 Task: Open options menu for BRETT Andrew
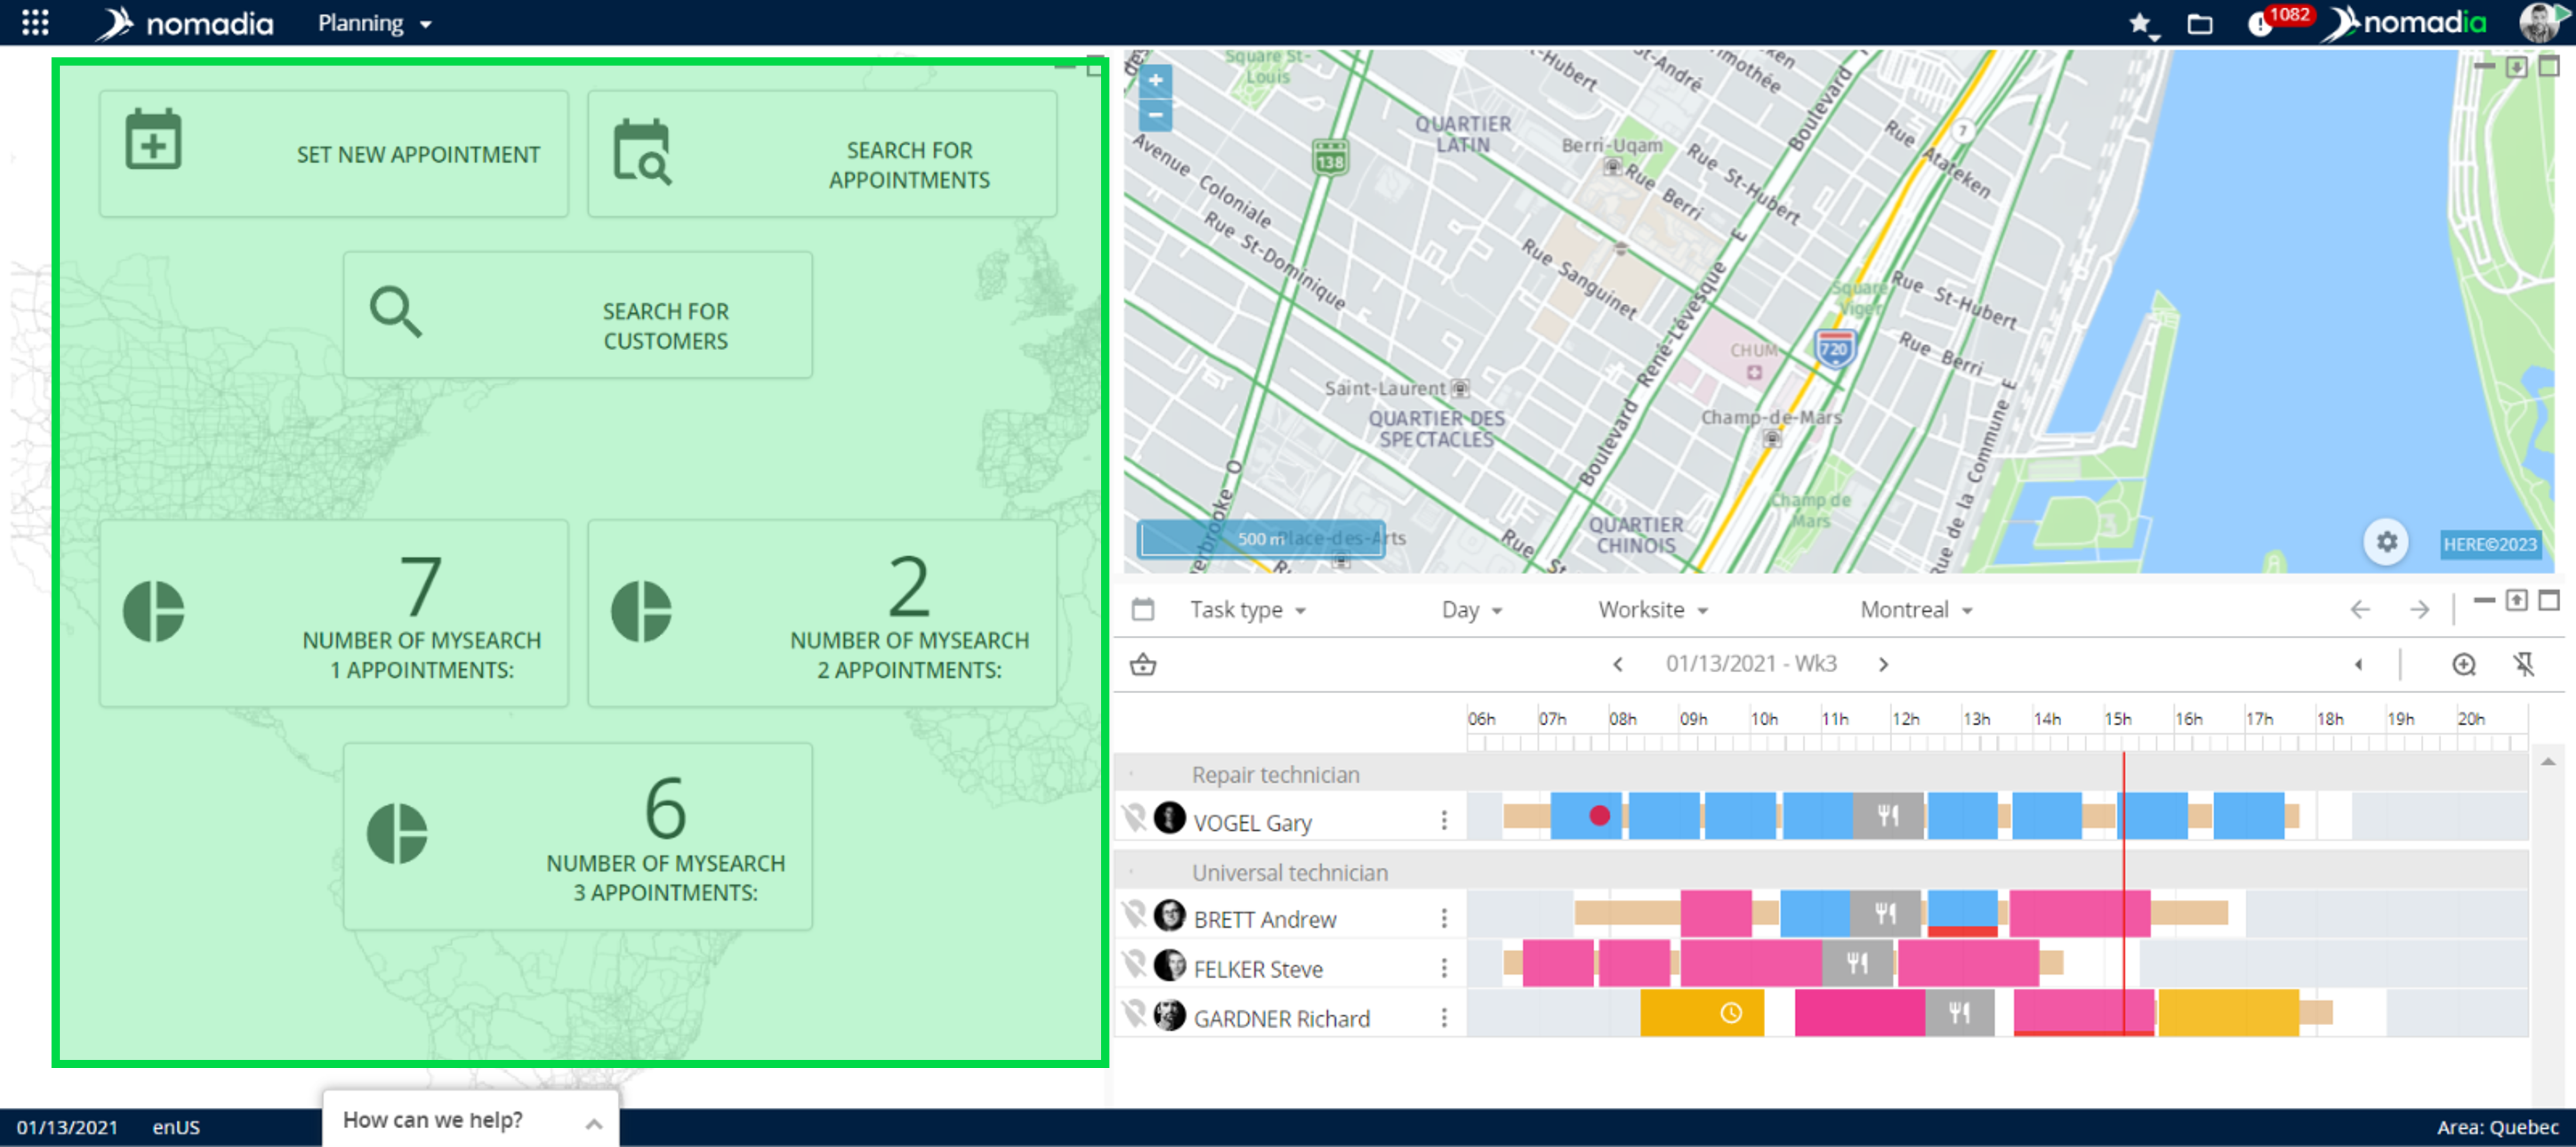coord(1444,918)
